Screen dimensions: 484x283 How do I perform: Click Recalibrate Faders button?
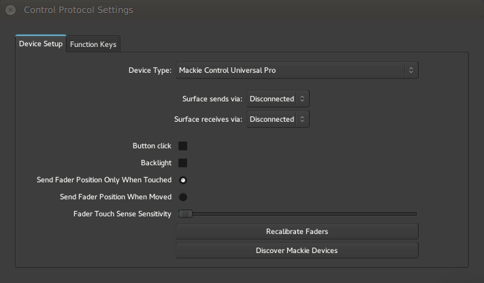[x=297, y=231]
